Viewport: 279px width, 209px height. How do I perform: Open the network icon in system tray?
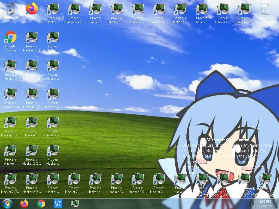[251, 204]
